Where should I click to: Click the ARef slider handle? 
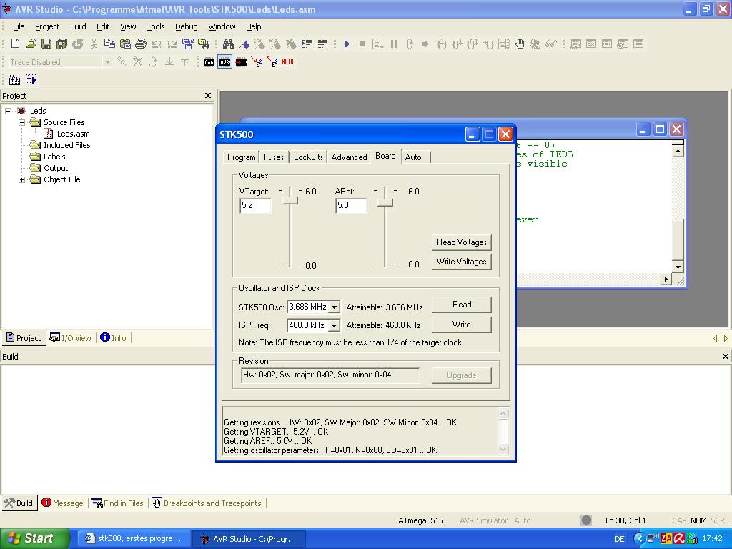tap(385, 202)
